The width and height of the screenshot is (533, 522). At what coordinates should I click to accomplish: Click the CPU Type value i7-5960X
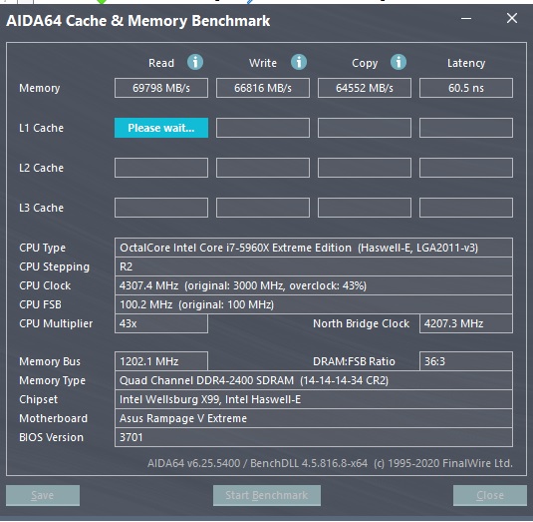coord(314,248)
